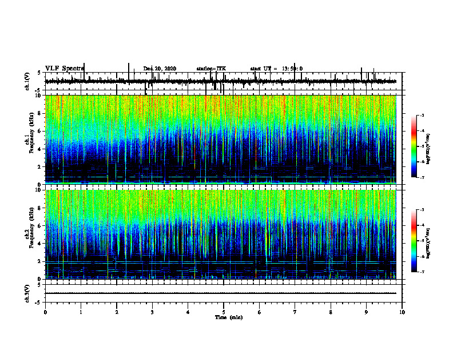Click the time axis tick label "9"
Viewport: 453px width, 350px height.
tap(366, 312)
